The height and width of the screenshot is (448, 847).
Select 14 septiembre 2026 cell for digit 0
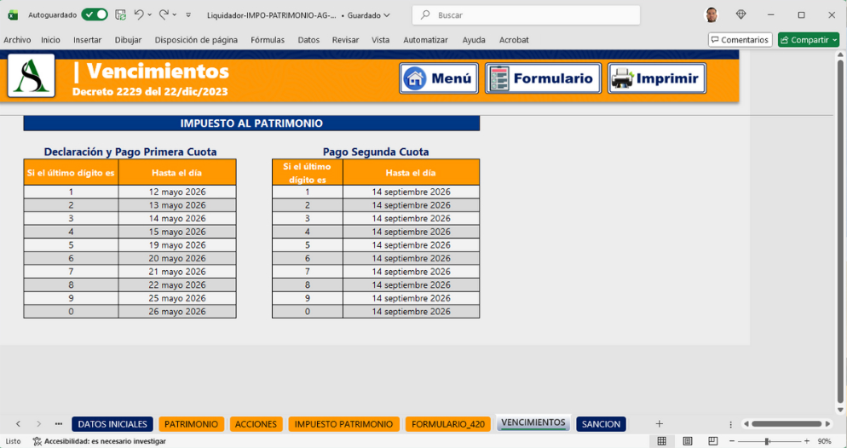point(411,312)
